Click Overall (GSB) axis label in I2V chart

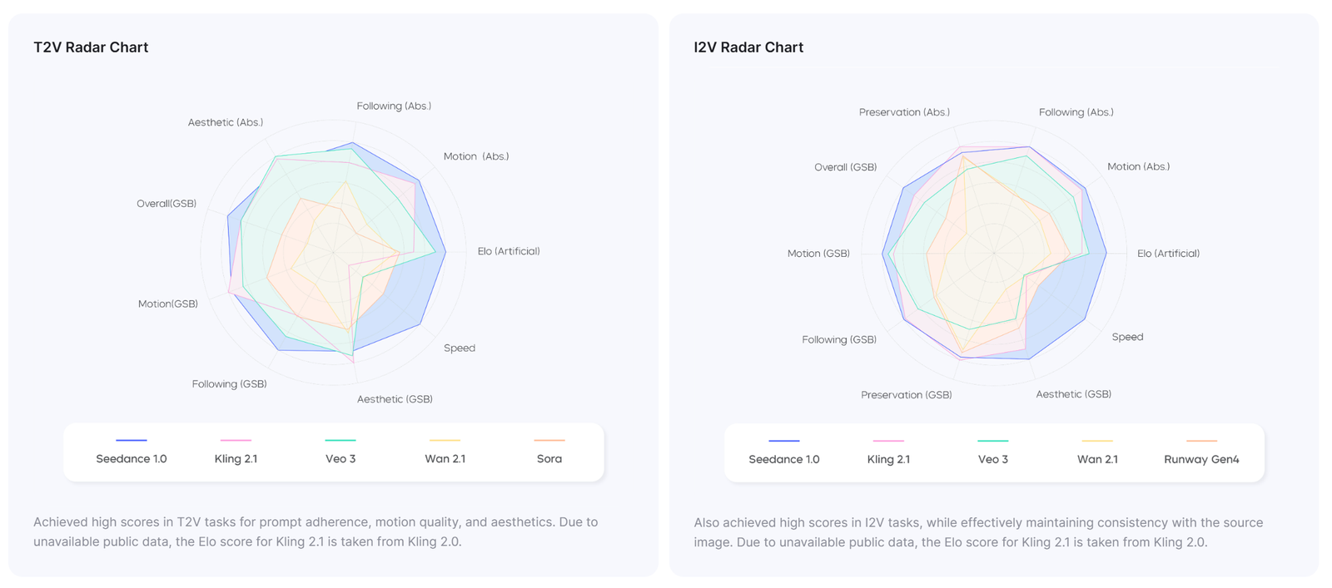pos(846,167)
